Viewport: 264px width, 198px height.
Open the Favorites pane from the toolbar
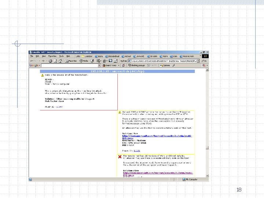71,61
